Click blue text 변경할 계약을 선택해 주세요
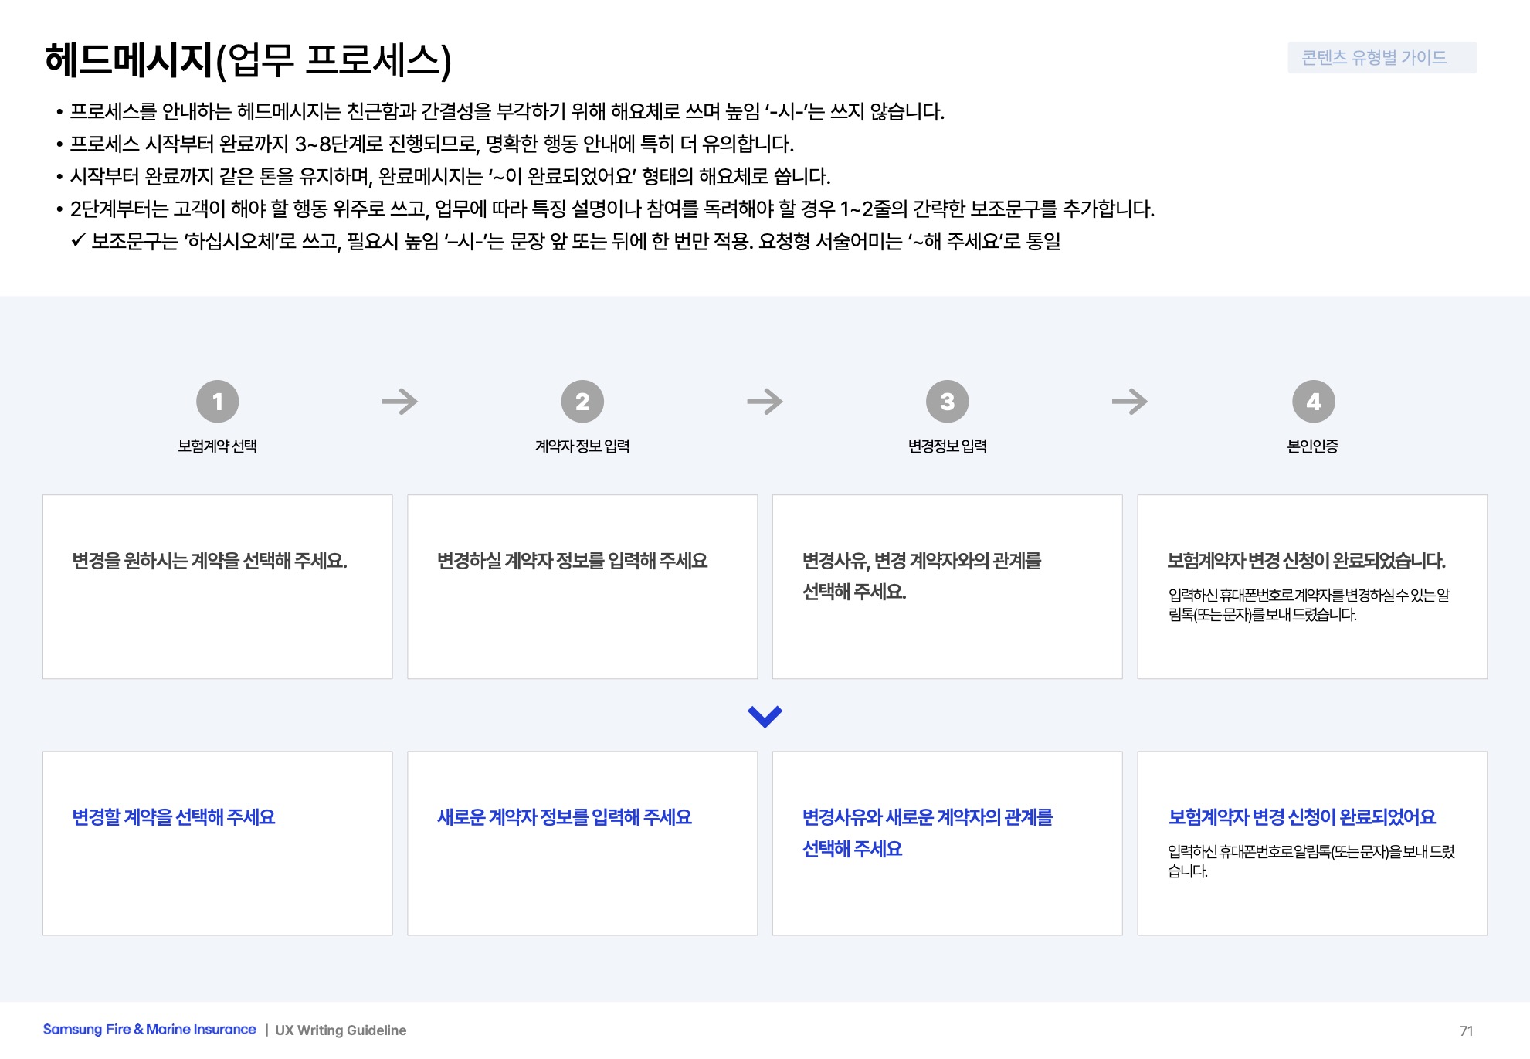 174,817
